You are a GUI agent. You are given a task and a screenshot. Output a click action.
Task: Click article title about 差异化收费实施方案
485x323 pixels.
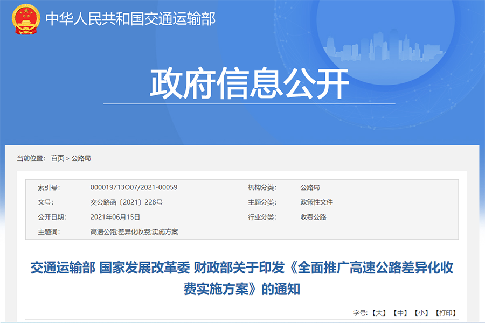(242, 278)
